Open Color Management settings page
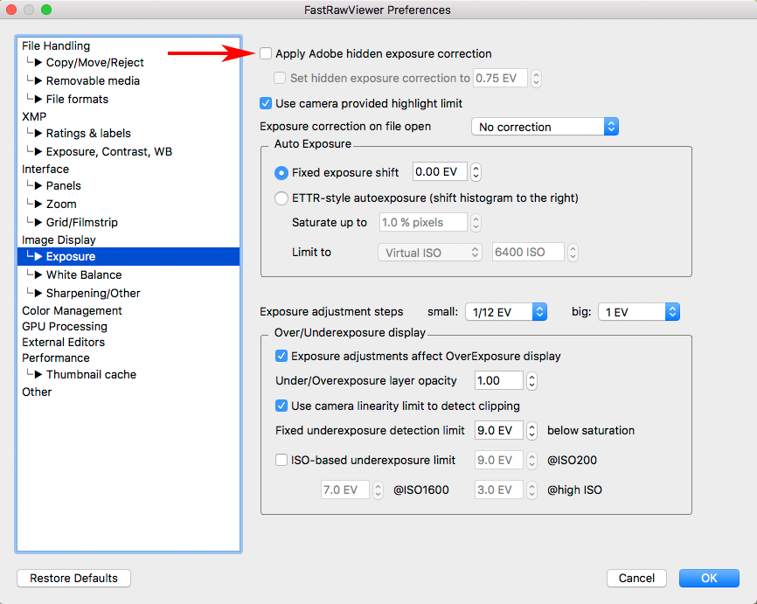 72,310
